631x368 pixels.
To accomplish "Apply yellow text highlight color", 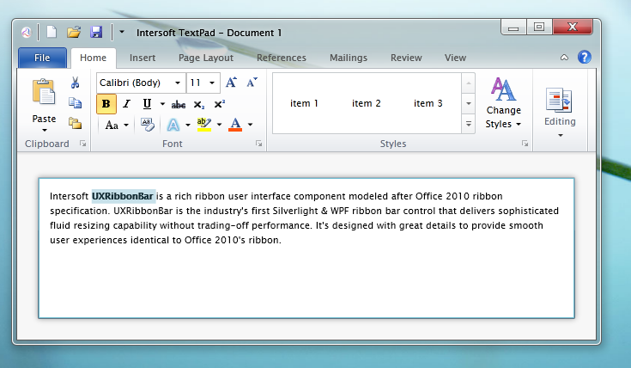I will (x=204, y=125).
